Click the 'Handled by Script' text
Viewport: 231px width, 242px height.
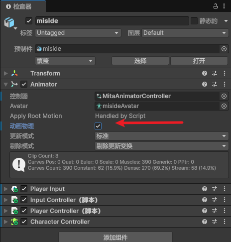[120, 116]
